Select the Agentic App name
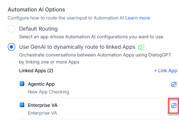 point(41,84)
